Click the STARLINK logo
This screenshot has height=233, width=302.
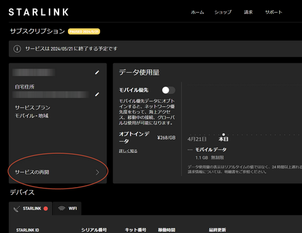(38, 12)
